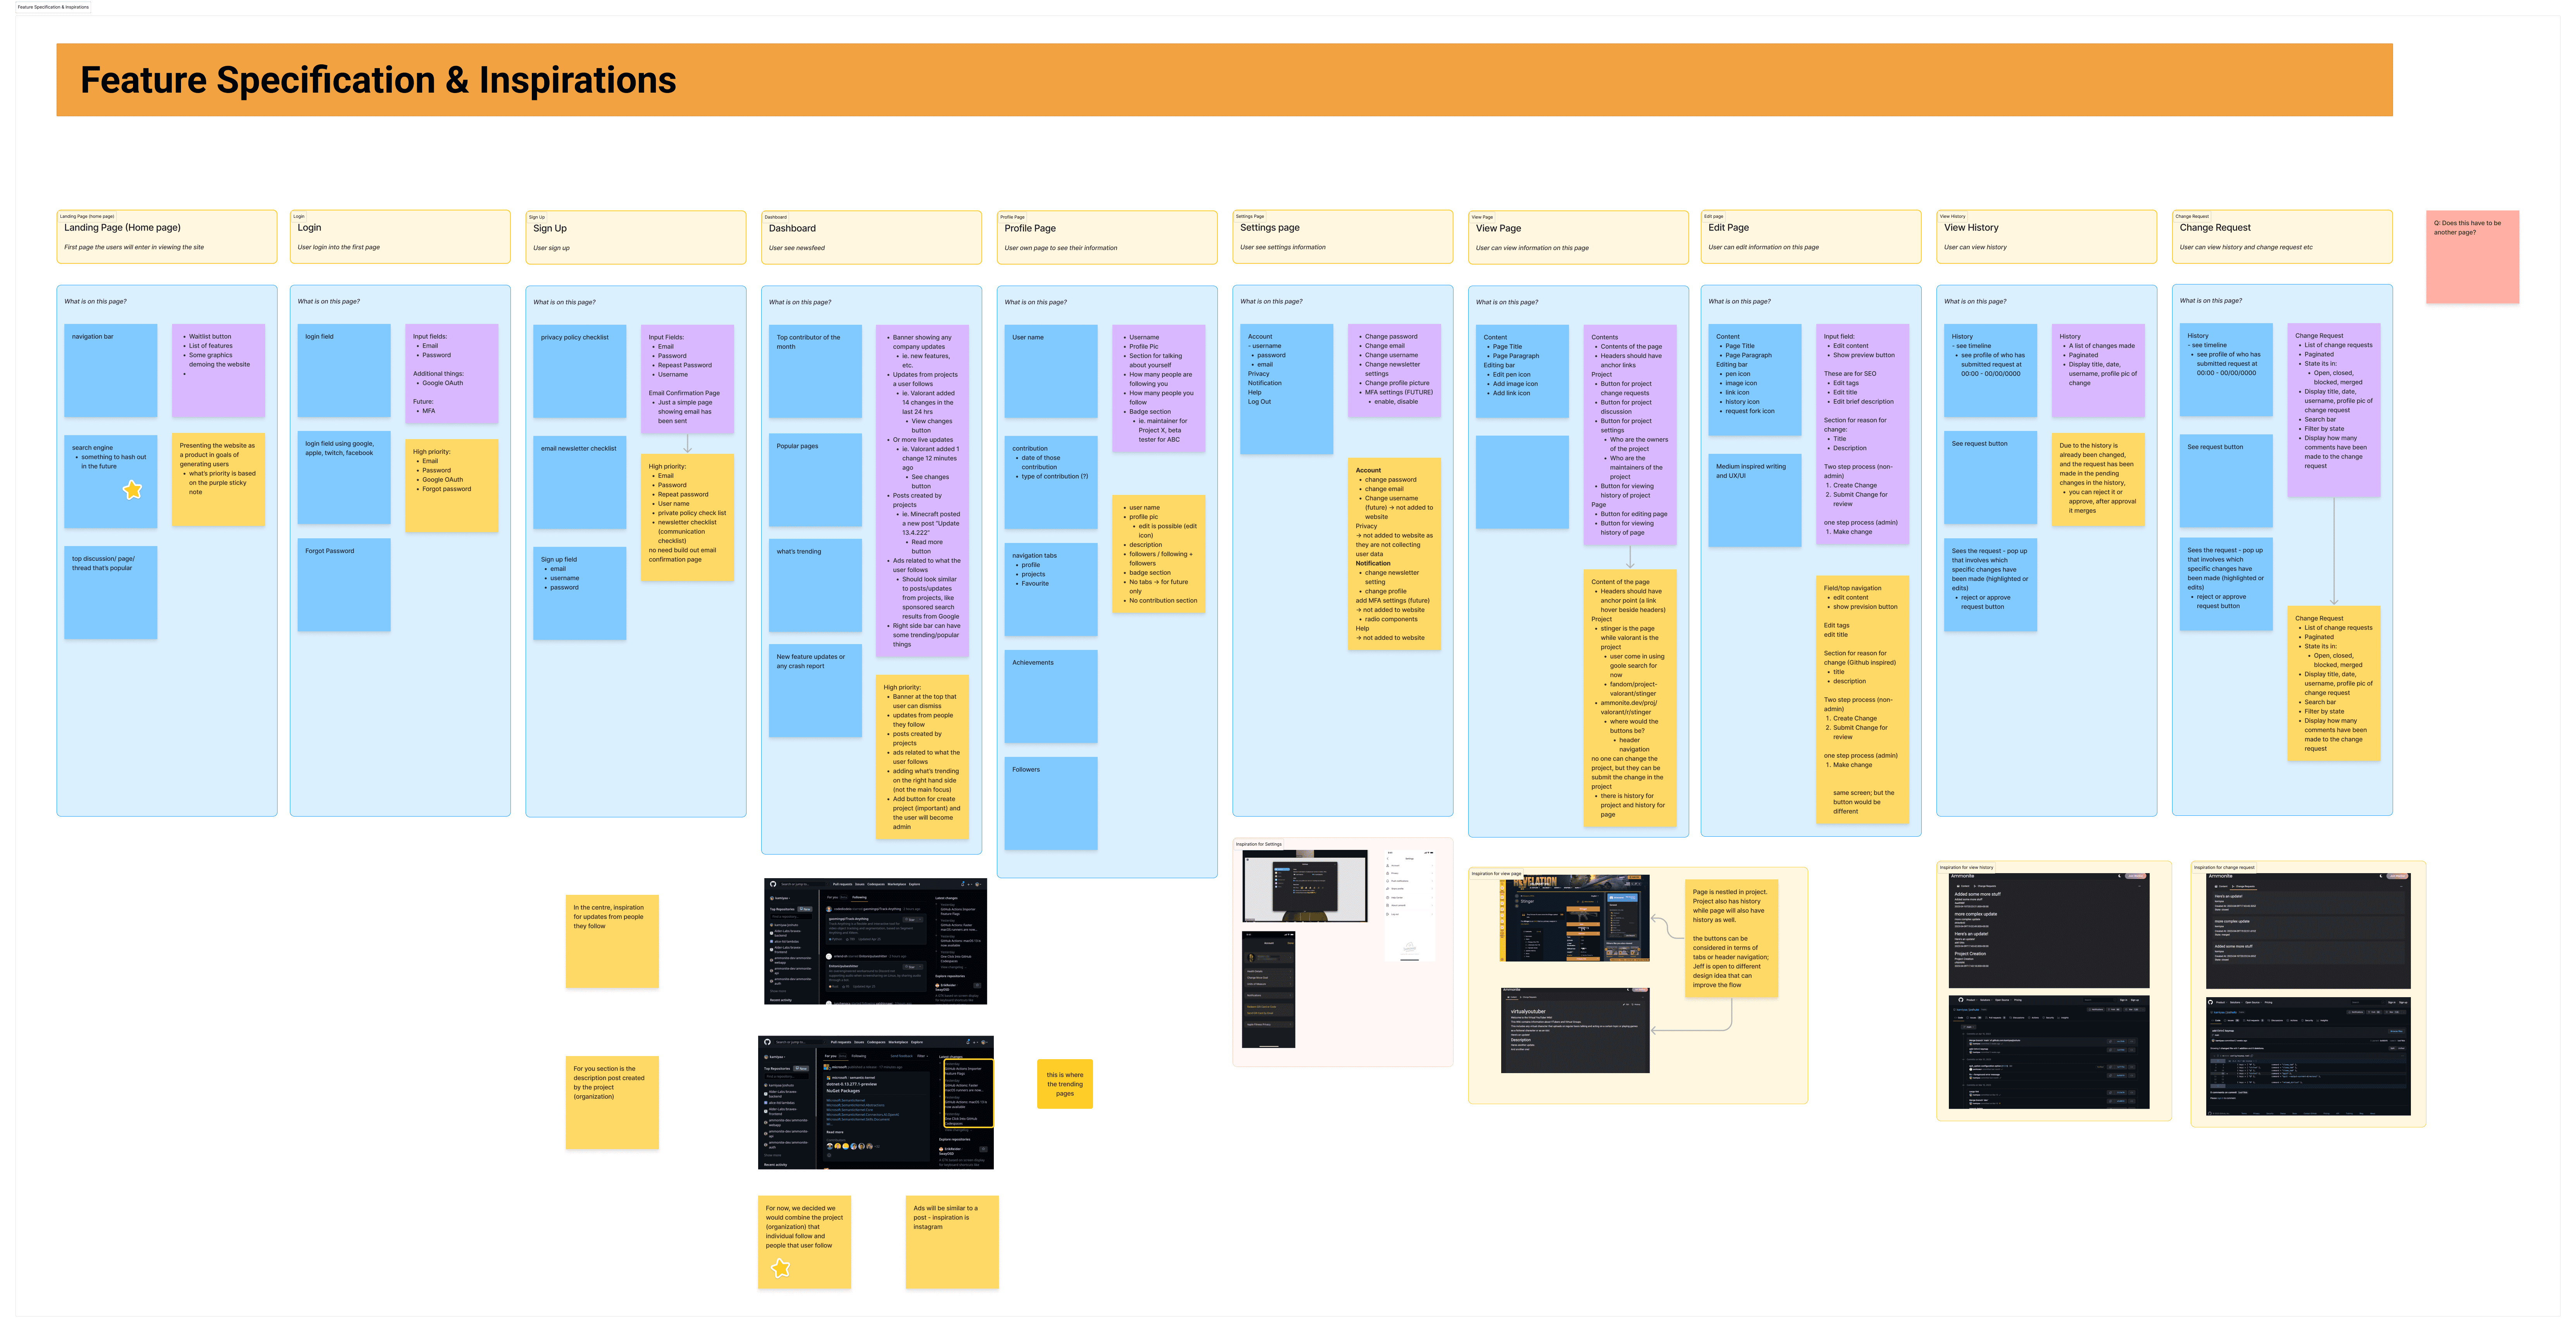The image size is (2576, 1332).
Task: Select the 'View History' header card
Action: coord(2046,237)
